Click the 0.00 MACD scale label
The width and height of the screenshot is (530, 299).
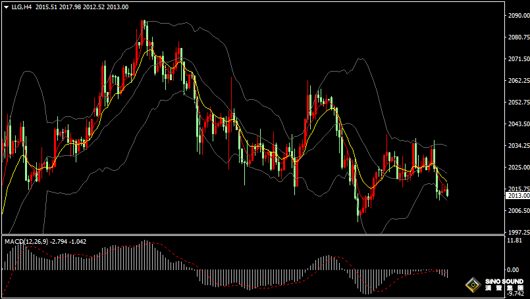coord(513,269)
